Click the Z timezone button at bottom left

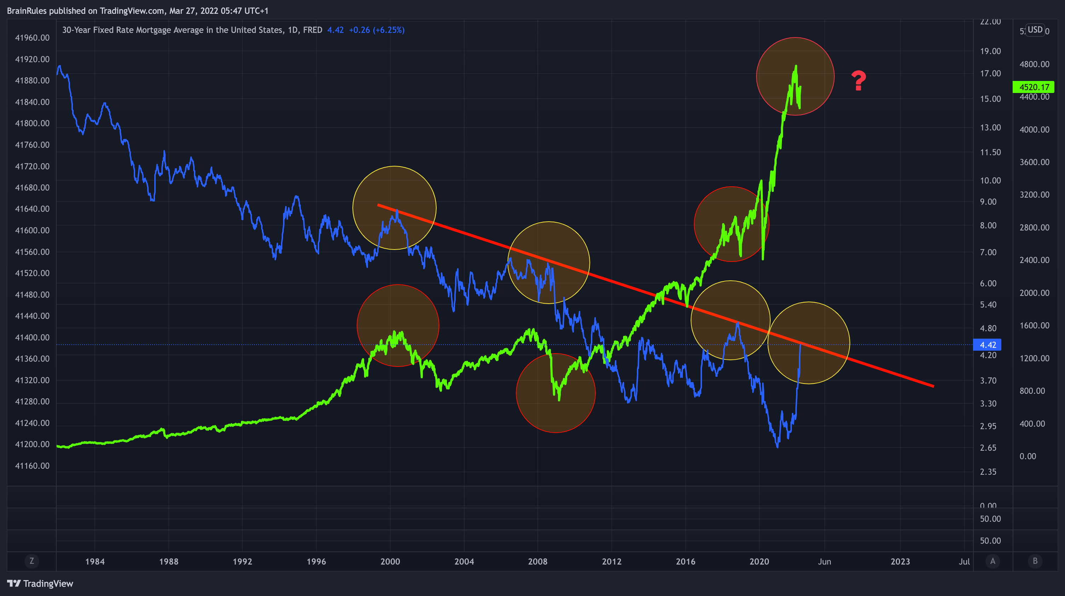(x=31, y=561)
